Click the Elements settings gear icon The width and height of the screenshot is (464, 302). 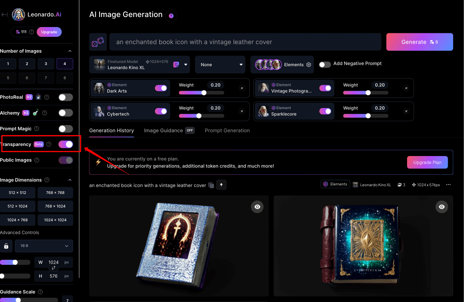(309, 65)
